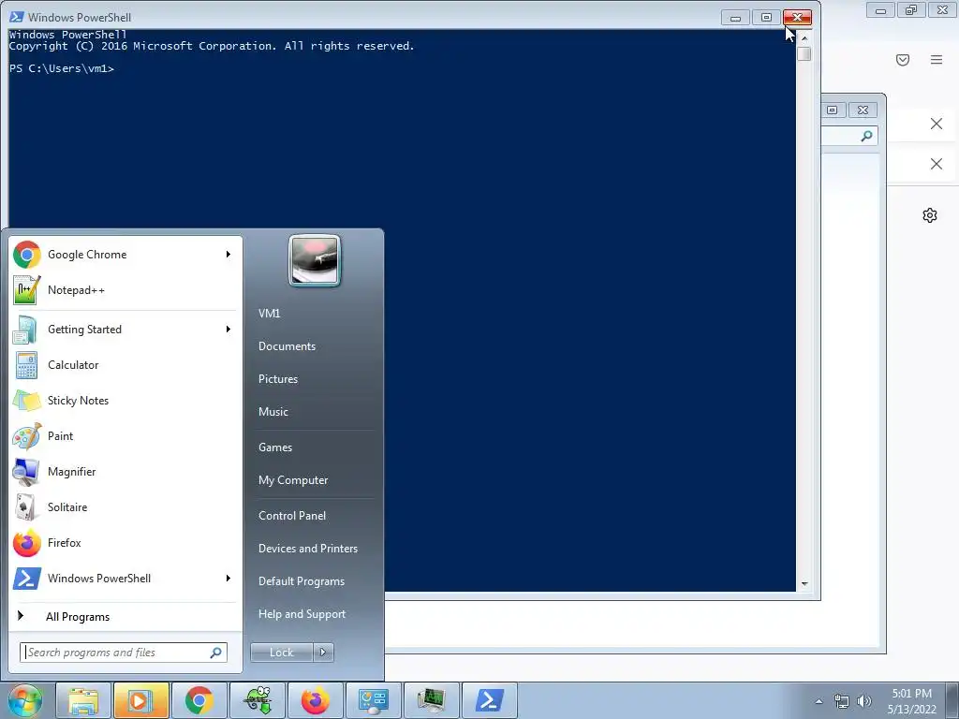Open Magnifier tool
This screenshot has height=719, width=959.
click(125, 472)
